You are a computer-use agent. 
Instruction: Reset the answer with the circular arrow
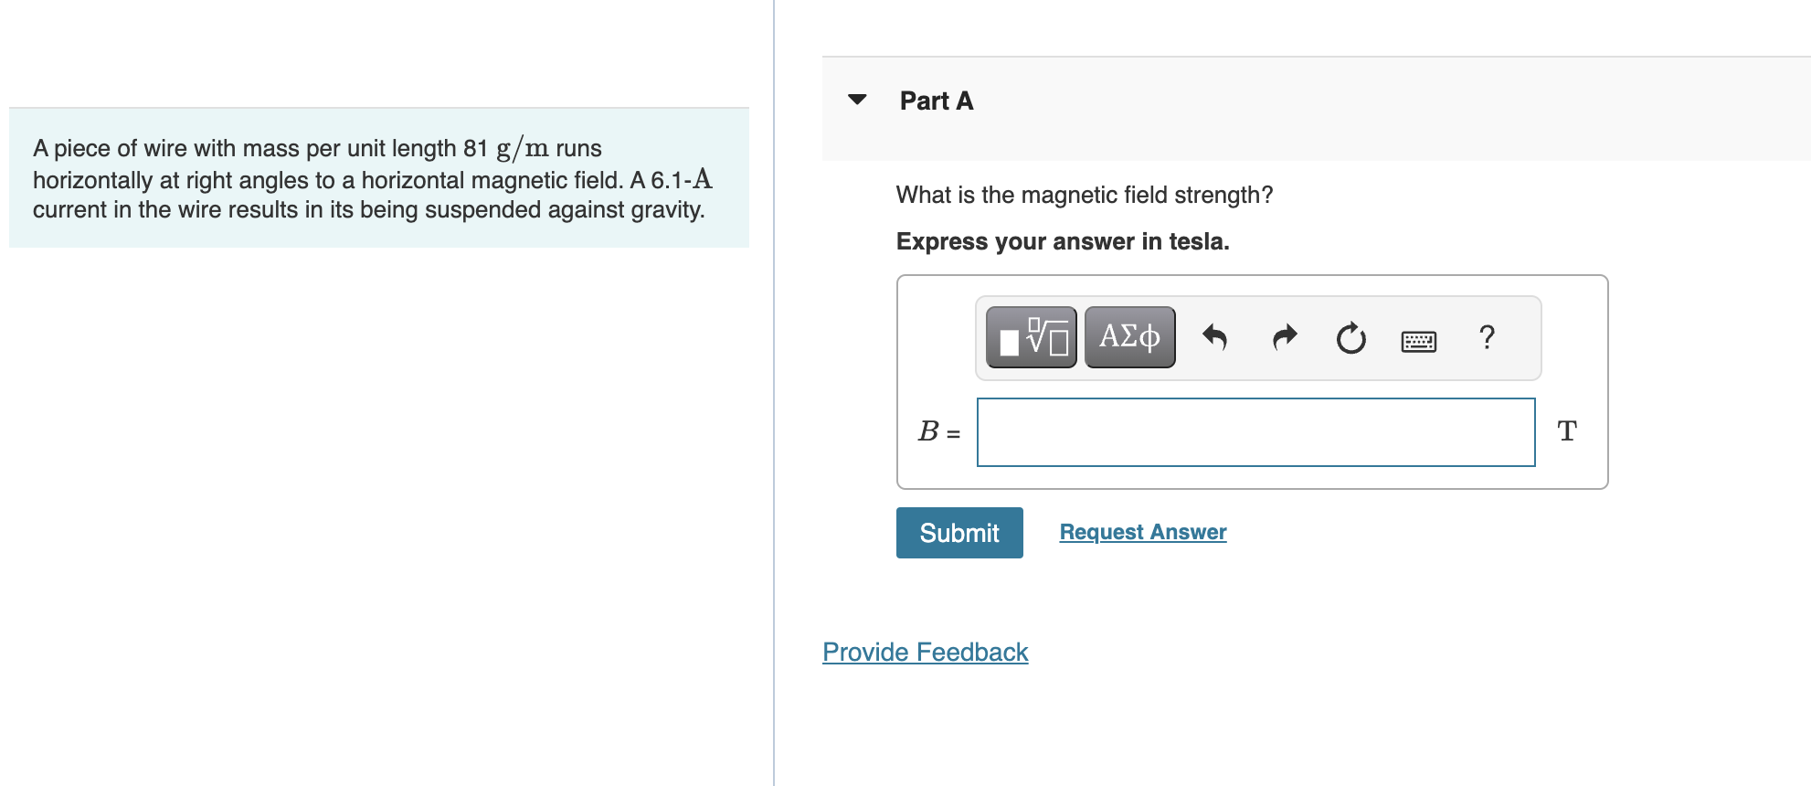click(1350, 338)
